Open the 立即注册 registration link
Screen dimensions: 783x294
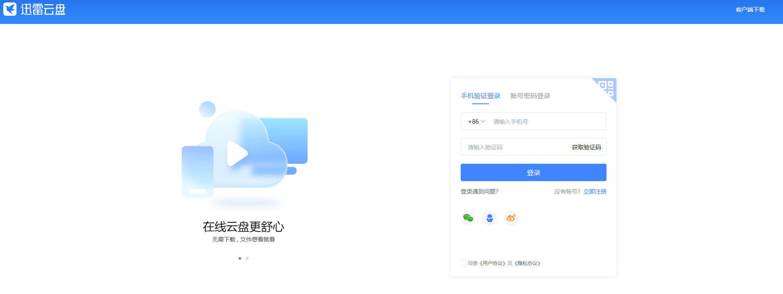(595, 191)
